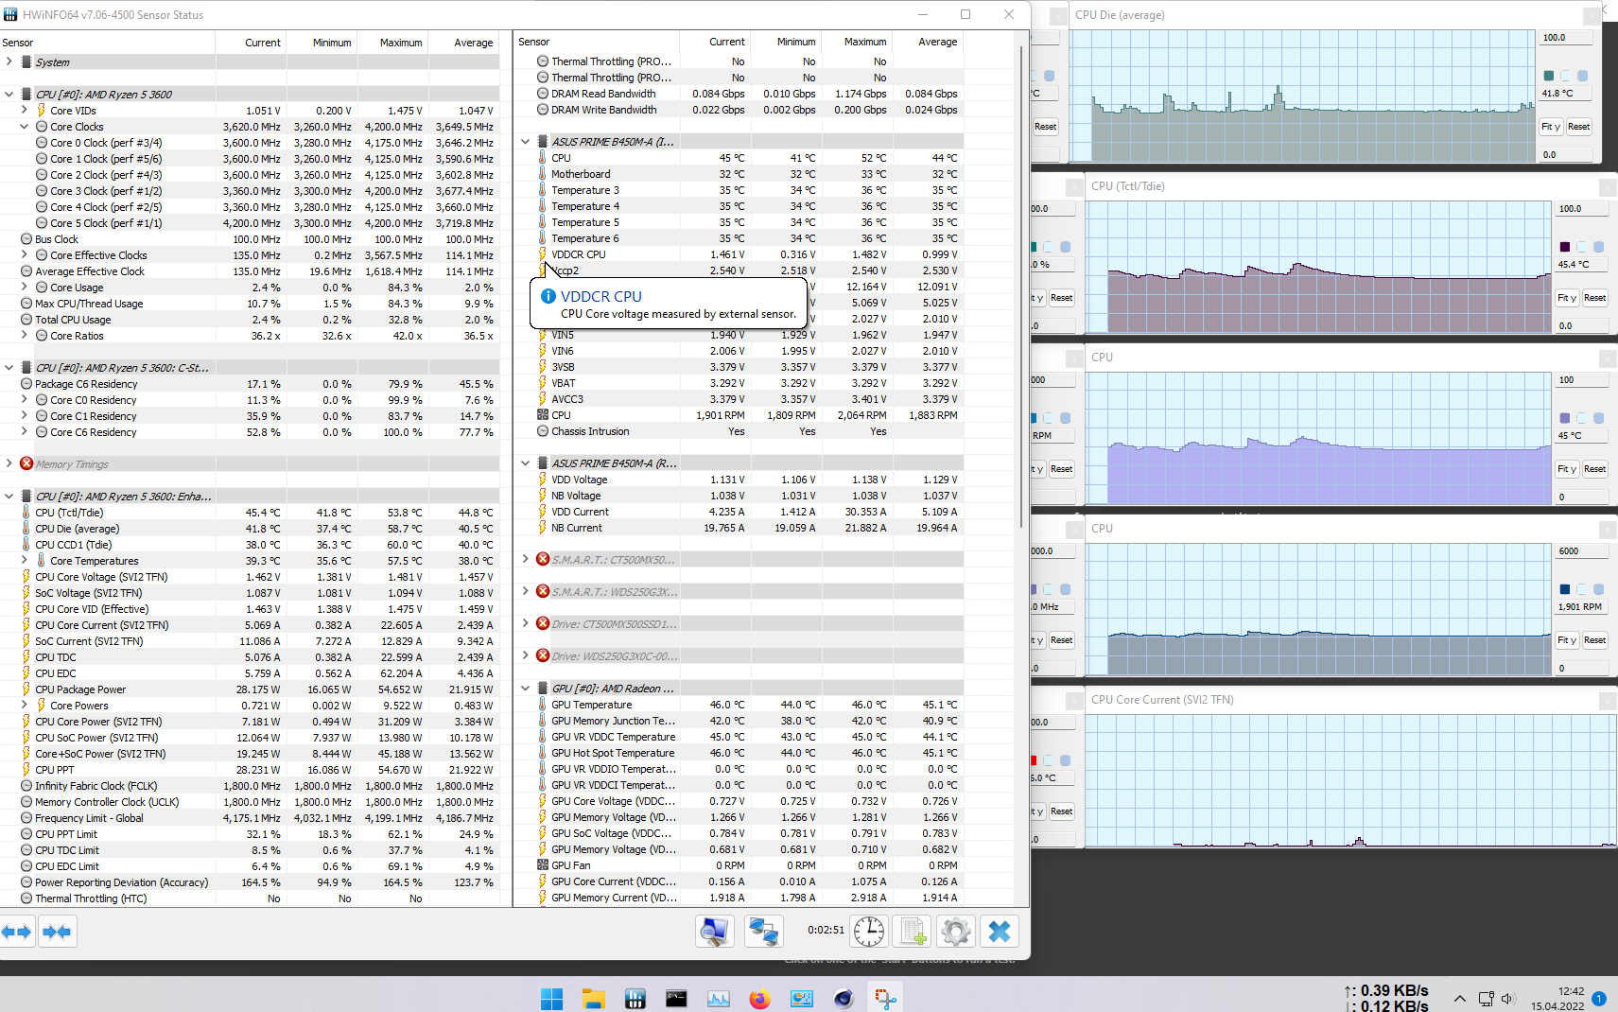This screenshot has height=1012, width=1618.
Task: Click the monitor with magnifier toolbar icon
Action: 714,932
